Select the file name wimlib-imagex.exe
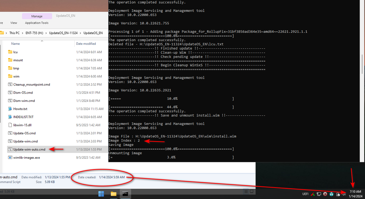The height and width of the screenshot is (199, 365). [x=27, y=157]
